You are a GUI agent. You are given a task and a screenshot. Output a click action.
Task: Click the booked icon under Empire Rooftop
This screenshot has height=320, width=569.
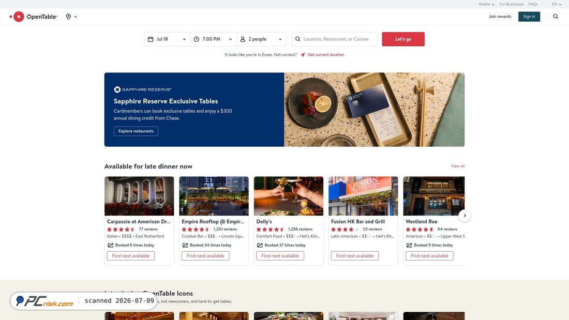pyautogui.click(x=185, y=245)
